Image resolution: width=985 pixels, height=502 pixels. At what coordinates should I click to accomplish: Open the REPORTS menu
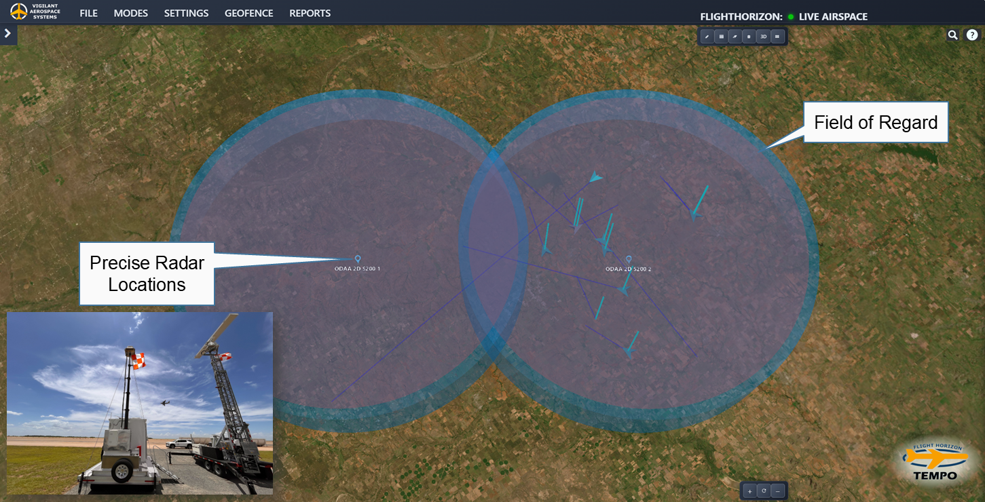tap(310, 14)
